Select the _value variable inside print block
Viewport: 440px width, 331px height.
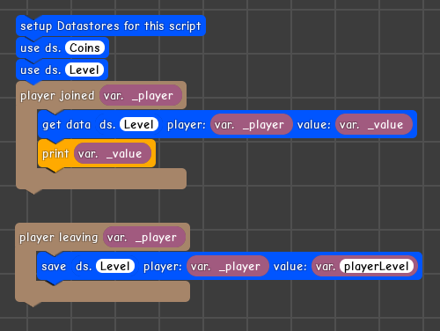point(113,154)
